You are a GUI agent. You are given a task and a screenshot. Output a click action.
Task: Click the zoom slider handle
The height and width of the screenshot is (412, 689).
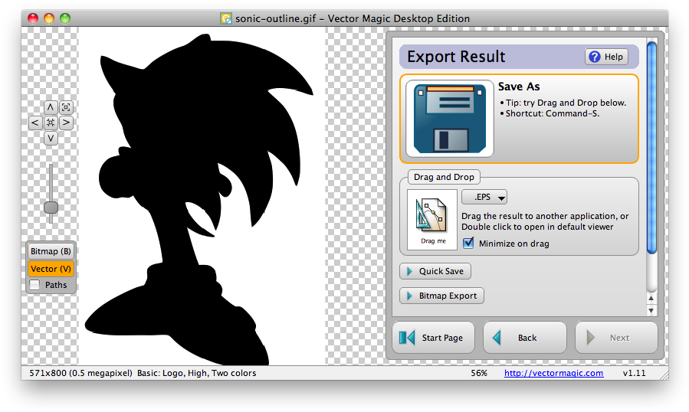pyautogui.click(x=51, y=208)
